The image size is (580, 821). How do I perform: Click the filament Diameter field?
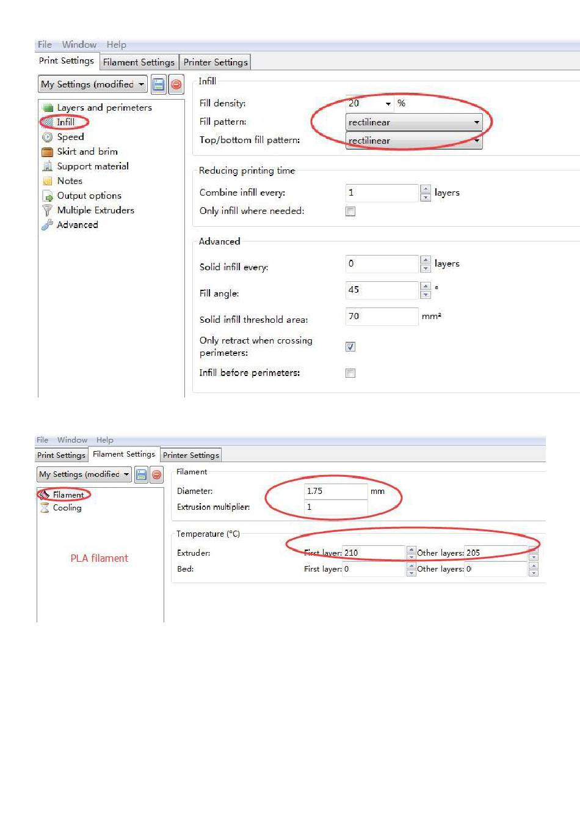pyautogui.click(x=336, y=491)
